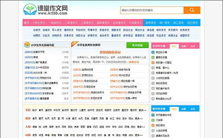The image size is (223, 138).
Task: Open the 运动会 tag in the 话题 row
Action: click(x=80, y=135)
